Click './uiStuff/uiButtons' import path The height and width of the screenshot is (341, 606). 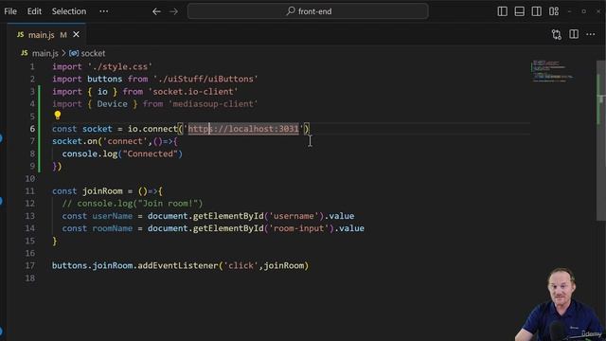tap(205, 80)
